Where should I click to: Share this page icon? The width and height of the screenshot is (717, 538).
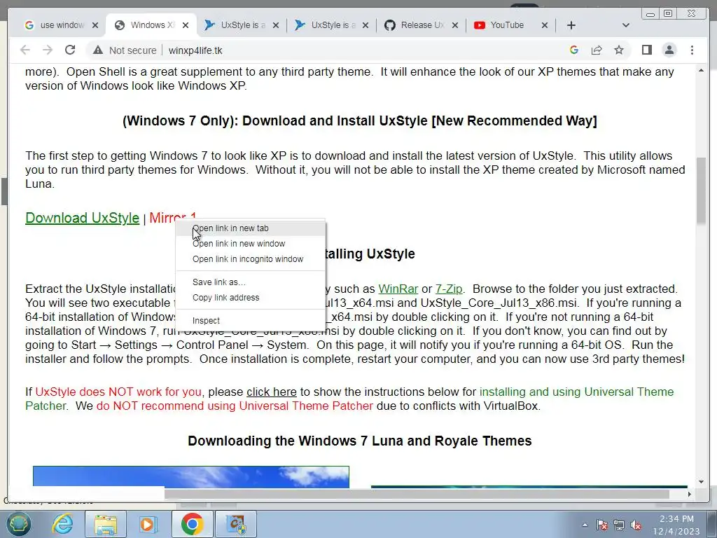(597, 50)
